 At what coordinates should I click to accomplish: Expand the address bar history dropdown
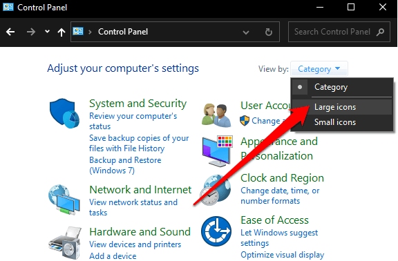[246, 32]
